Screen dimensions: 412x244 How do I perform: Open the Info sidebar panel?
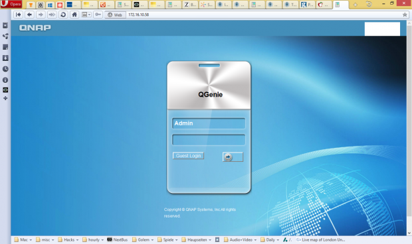click(5, 80)
